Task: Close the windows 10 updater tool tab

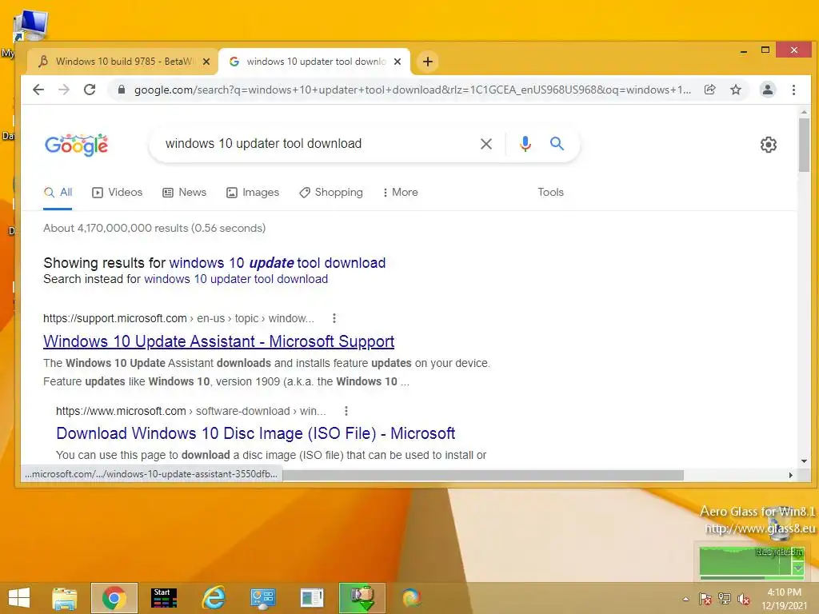Action: pos(398,62)
